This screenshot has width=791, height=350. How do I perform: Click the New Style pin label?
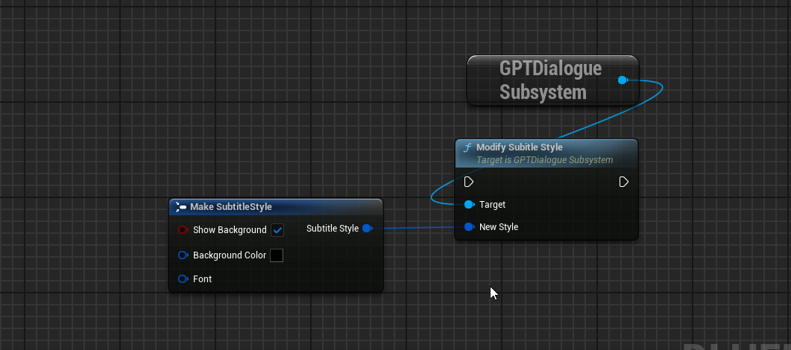(499, 227)
